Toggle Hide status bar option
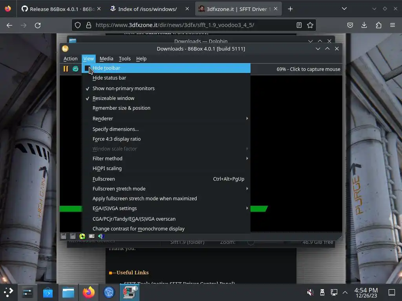 click(166, 78)
